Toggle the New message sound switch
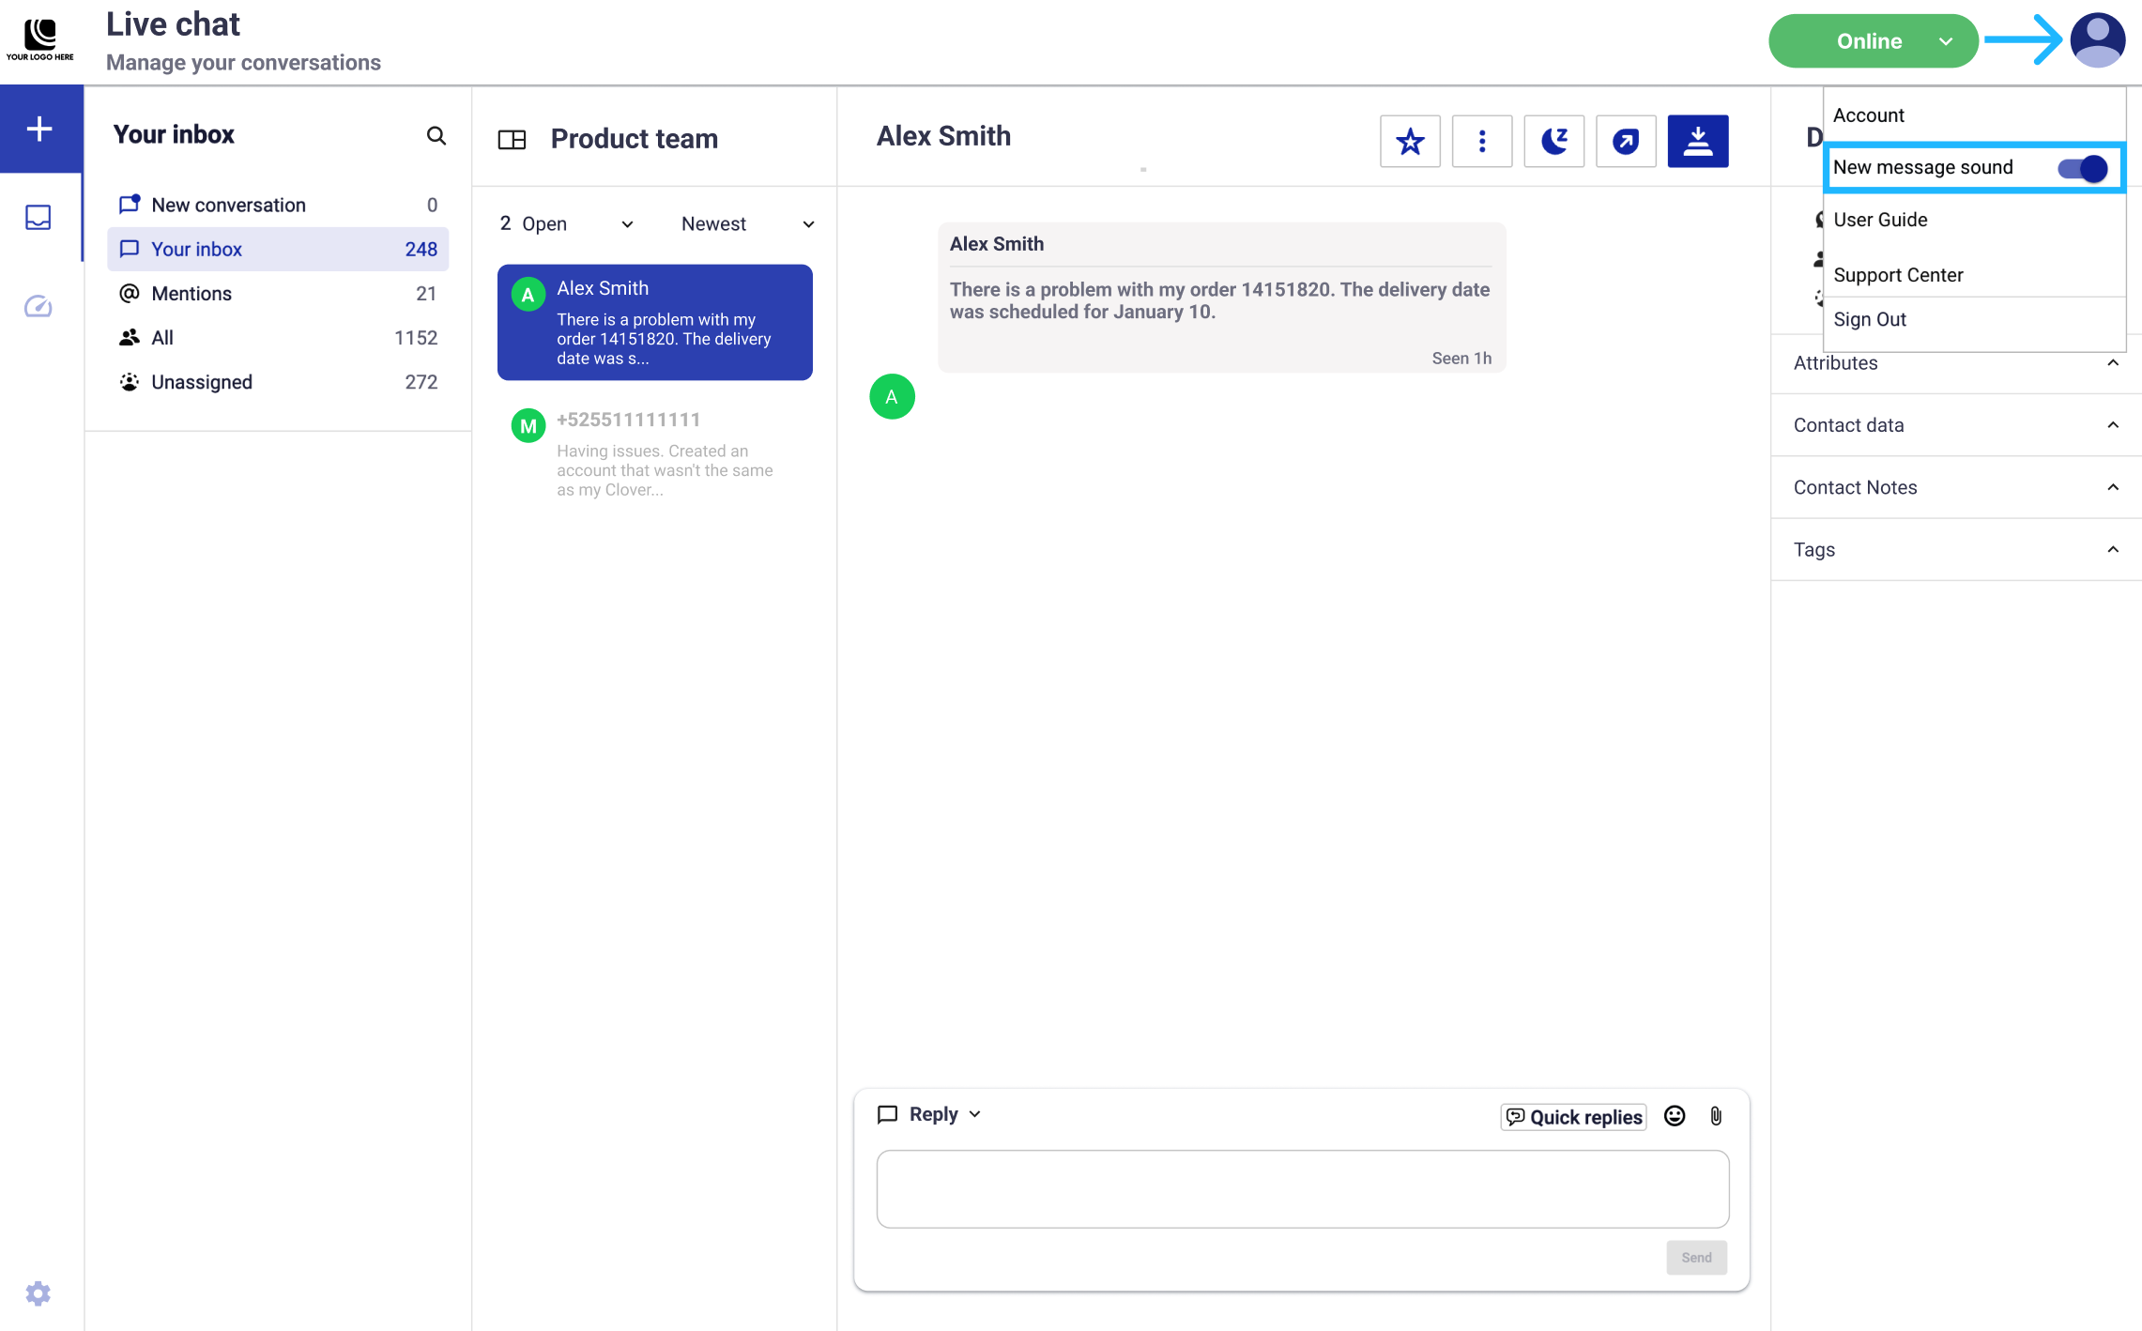 coord(2083,168)
